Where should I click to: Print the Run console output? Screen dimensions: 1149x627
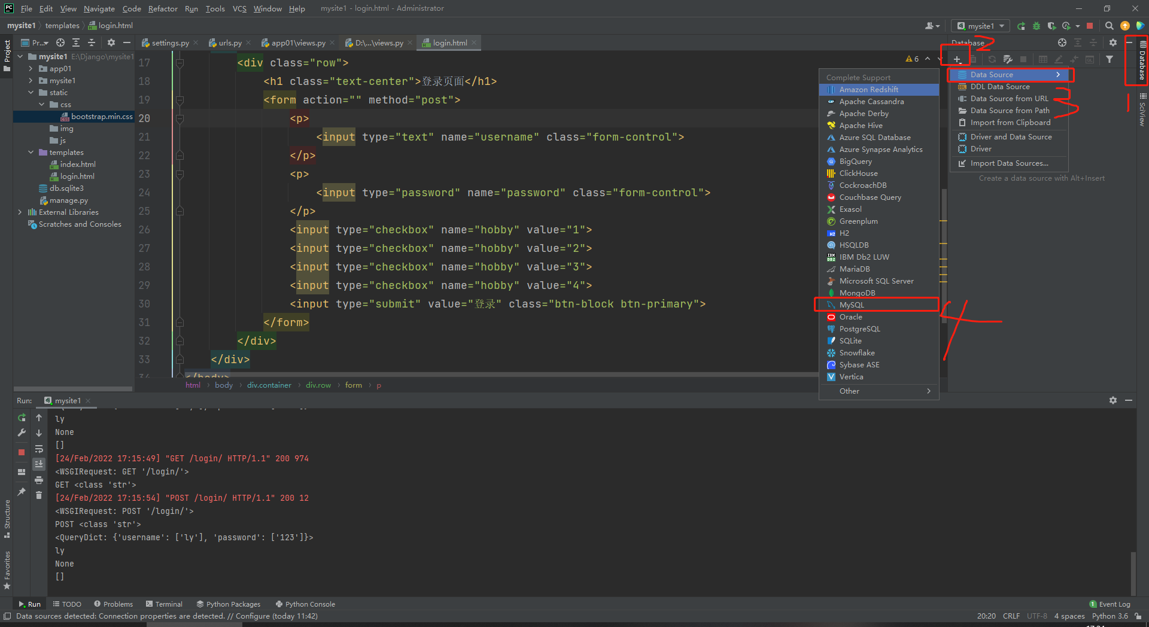coord(39,480)
